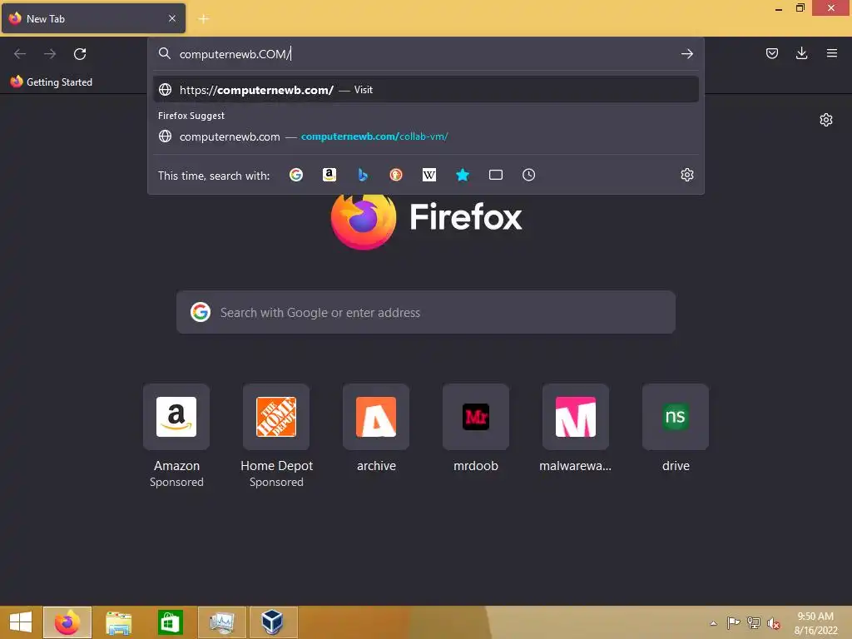Click the Firefox logo on page
The width and height of the screenshot is (852, 639).
click(364, 220)
